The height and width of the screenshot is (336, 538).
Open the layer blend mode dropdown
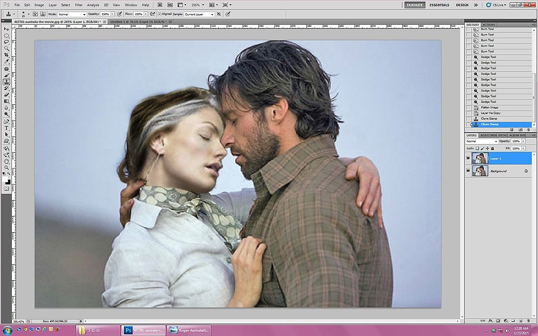pos(481,141)
